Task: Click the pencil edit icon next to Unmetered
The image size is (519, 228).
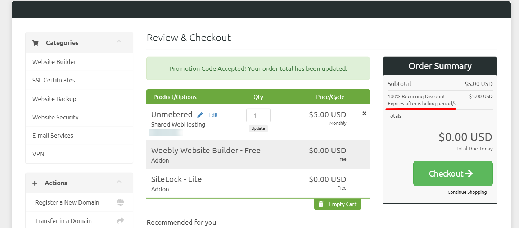Action: coord(200,115)
